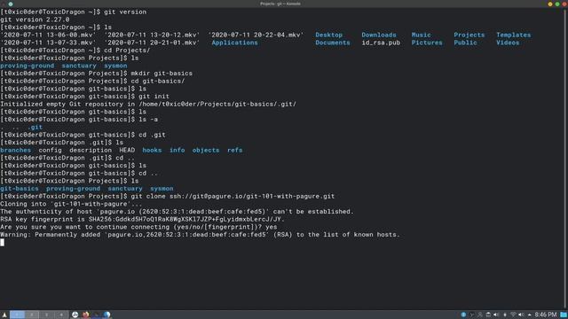This screenshot has height=319, width=568.
Task: Open the volume speaker icon beside the clock arrow
Action: pos(521,315)
